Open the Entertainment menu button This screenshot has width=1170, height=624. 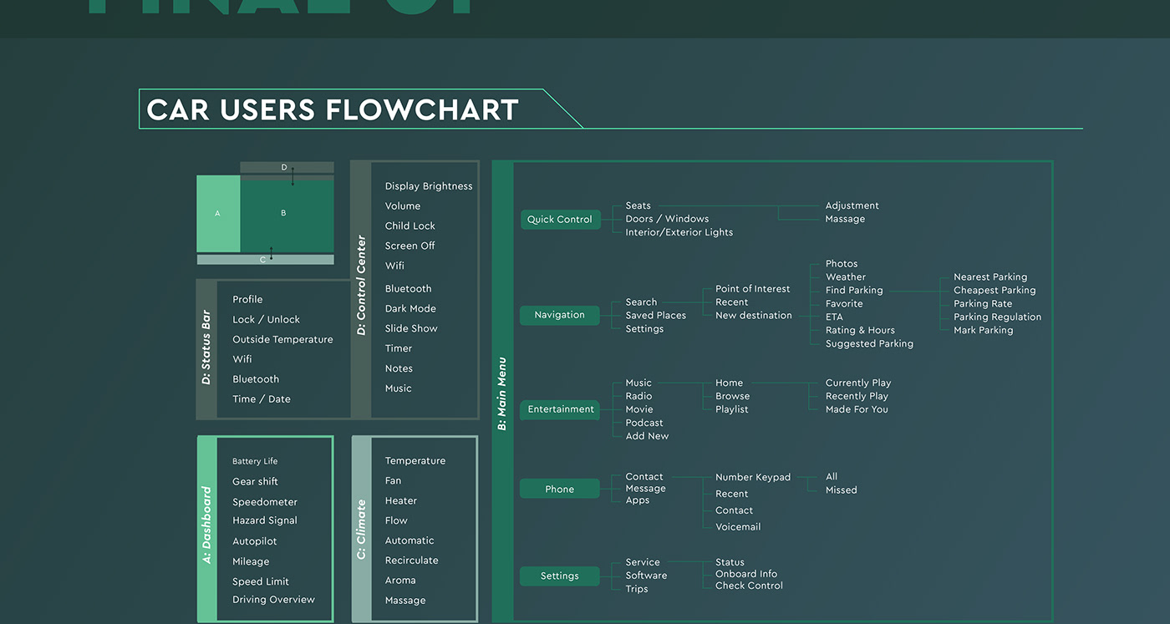pos(561,409)
